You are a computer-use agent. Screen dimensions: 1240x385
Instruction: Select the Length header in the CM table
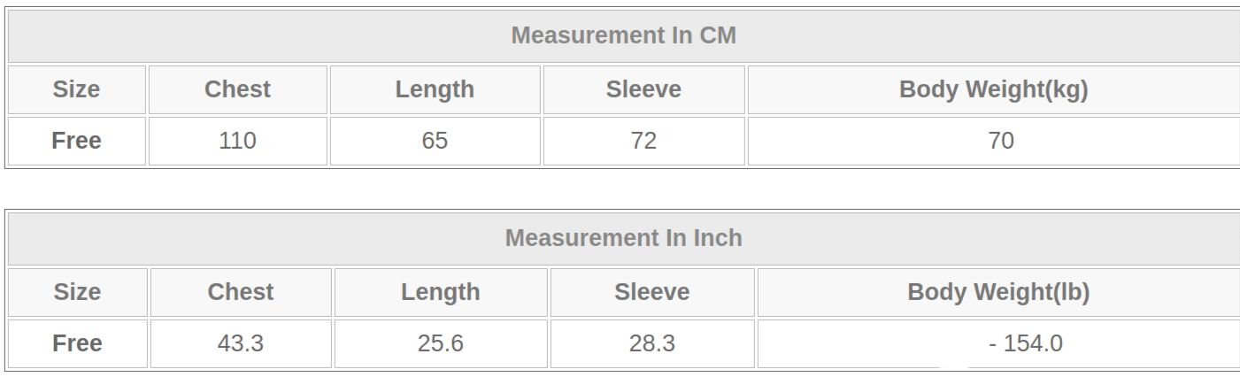435,89
